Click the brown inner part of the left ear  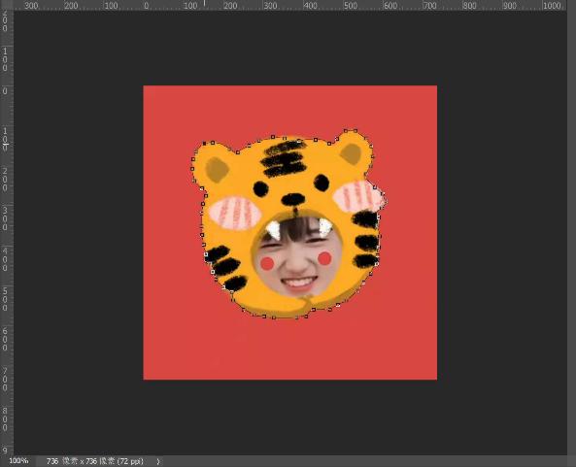click(x=217, y=170)
